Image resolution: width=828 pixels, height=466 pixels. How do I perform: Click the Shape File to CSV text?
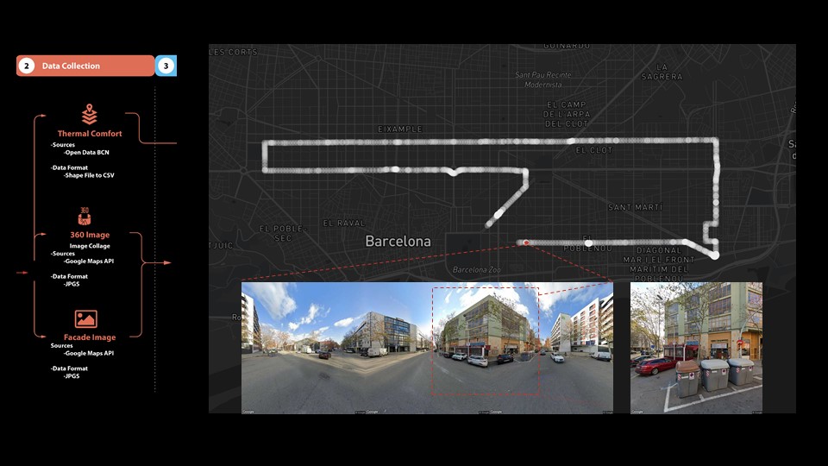coord(89,175)
